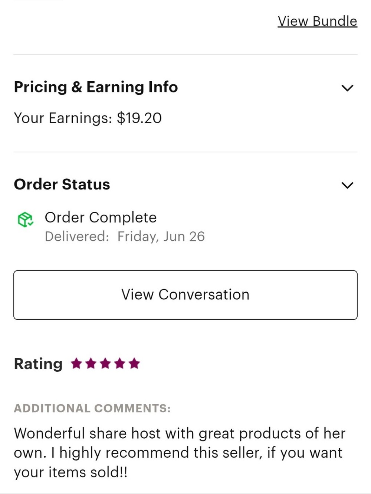Screen dimensions: 371x494
Task: Collapse the Pricing & Earning Info chevron
Action: pyautogui.click(x=347, y=88)
